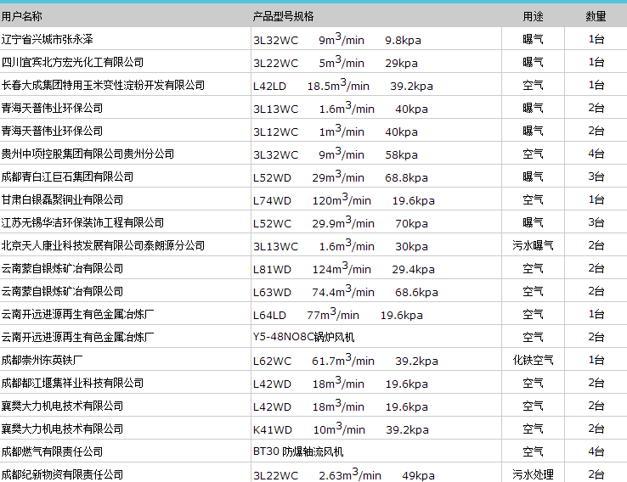This screenshot has height=482, width=627.
Task: Click 空气 usage in 长春大成集团 row
Action: coord(533,85)
